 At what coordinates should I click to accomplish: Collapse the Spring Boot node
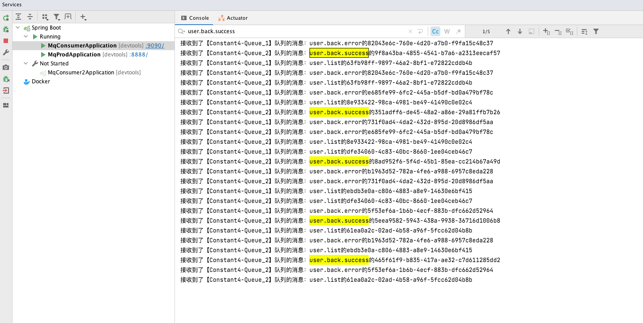(x=18, y=28)
